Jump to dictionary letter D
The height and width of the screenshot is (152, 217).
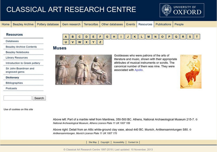click(x=87, y=37)
